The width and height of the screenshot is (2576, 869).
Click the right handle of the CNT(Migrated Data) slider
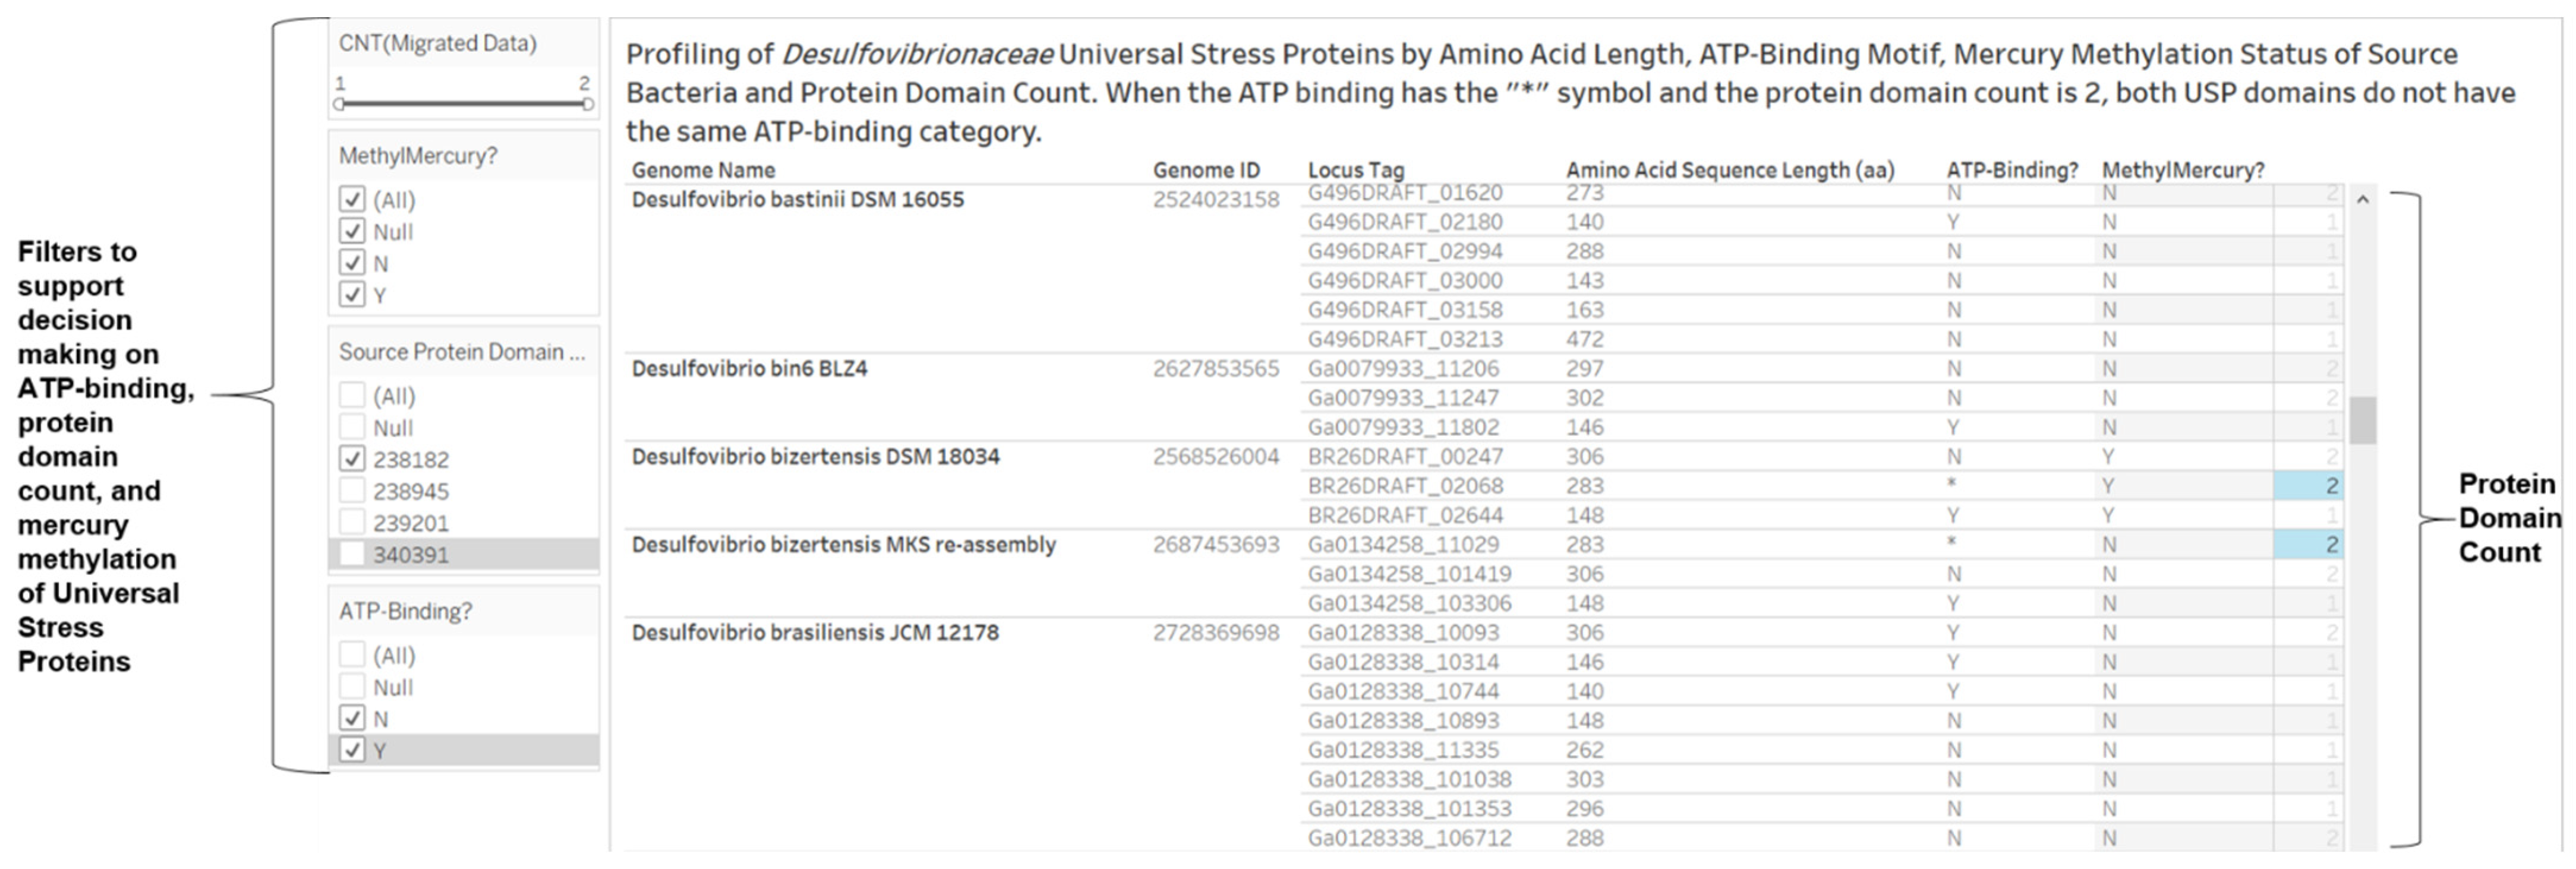[587, 104]
